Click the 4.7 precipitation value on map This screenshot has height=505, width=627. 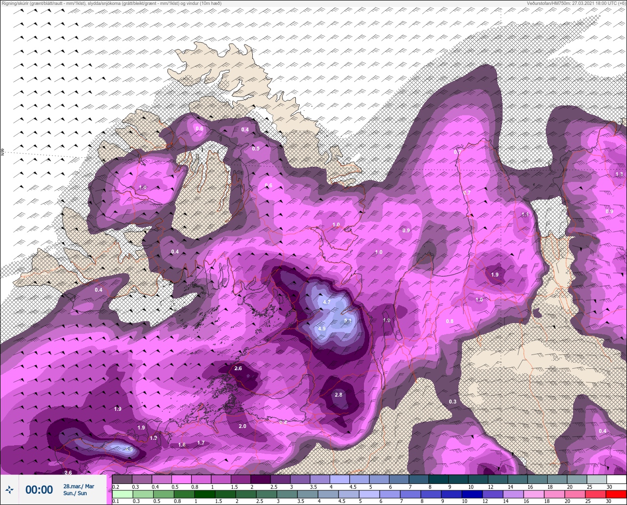[x=327, y=303]
